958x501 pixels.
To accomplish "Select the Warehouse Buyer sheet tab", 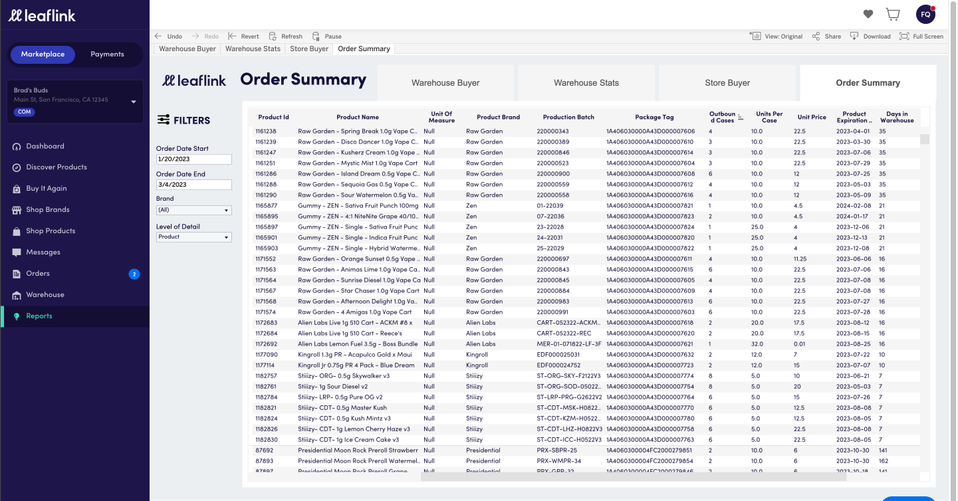I will pos(187,49).
